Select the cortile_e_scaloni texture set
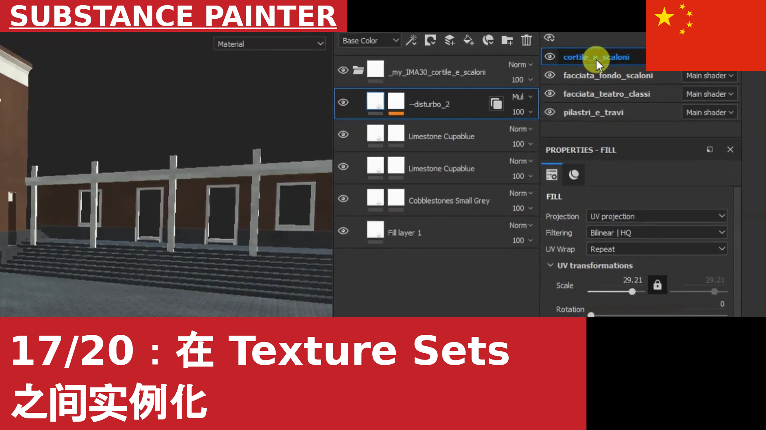Viewport: 766px width, 430px height. 596,57
